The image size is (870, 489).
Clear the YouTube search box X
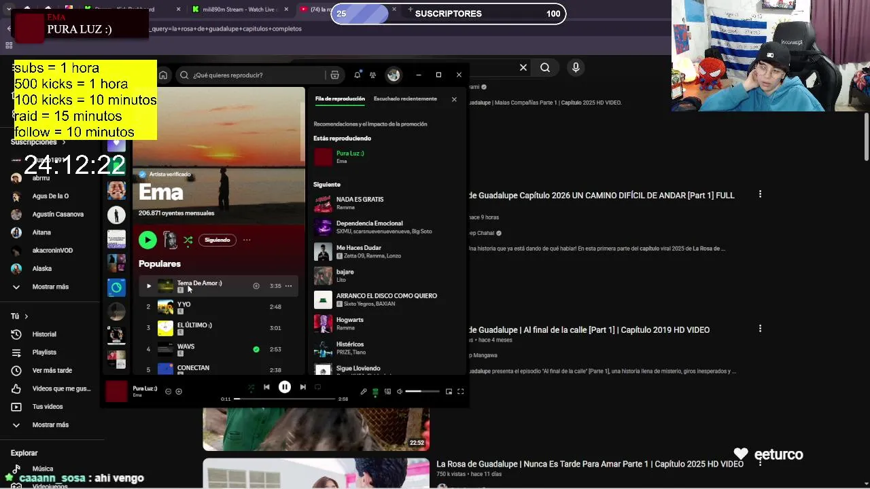pyautogui.click(x=523, y=67)
